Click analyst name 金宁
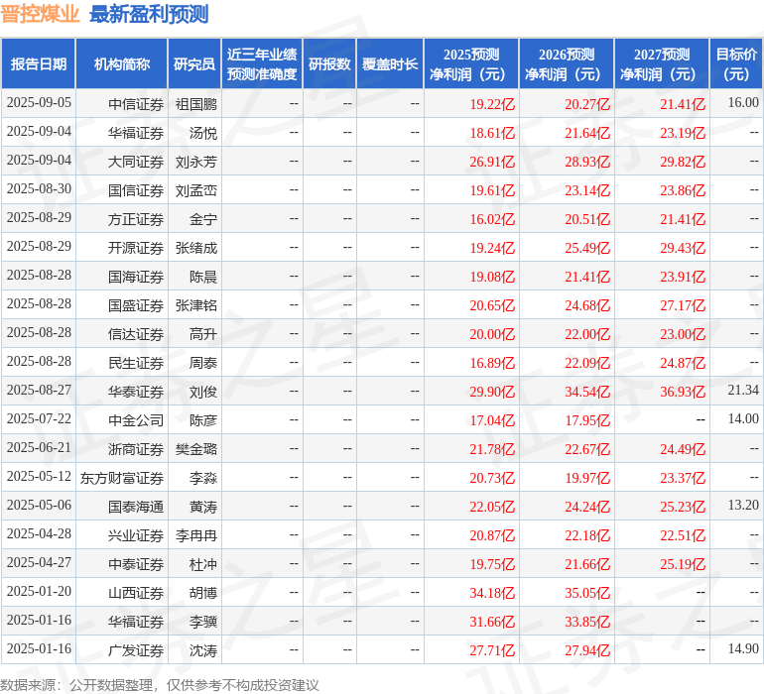This screenshot has width=764, height=694. (x=203, y=219)
